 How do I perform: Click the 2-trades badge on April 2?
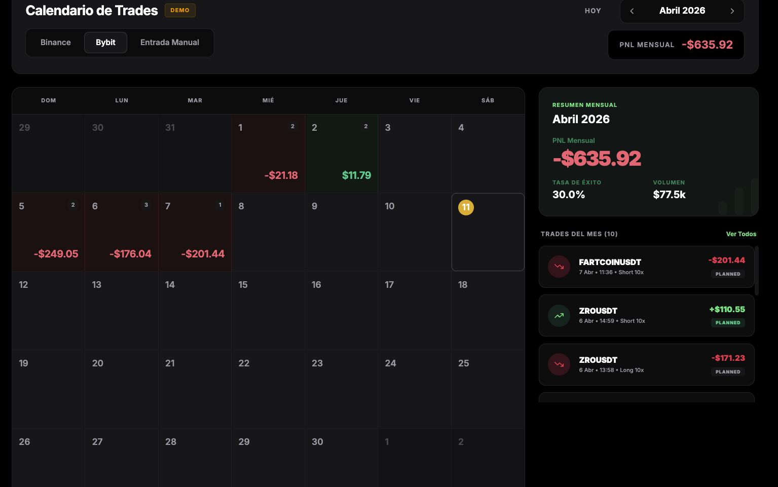point(366,126)
